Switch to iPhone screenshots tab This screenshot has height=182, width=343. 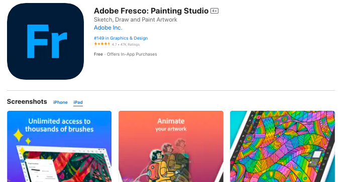[x=60, y=102]
